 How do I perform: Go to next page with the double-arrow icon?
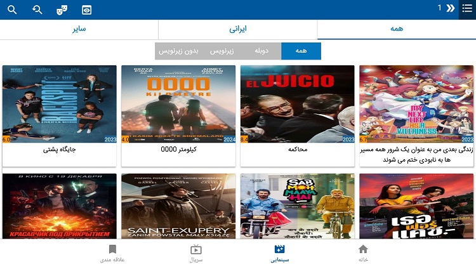[x=451, y=8]
